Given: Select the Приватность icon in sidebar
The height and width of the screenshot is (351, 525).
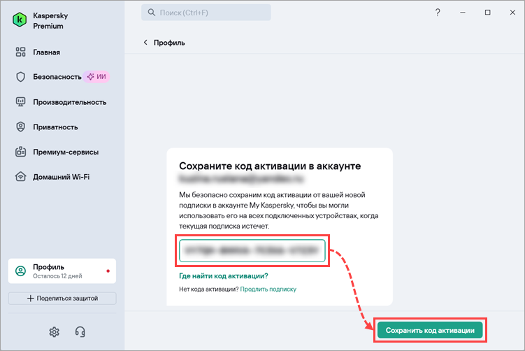Looking at the screenshot, I should point(20,127).
